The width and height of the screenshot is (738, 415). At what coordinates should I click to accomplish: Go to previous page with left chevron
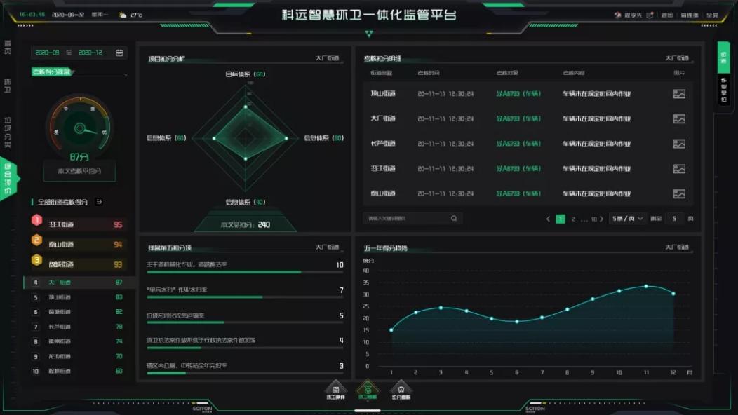point(549,219)
